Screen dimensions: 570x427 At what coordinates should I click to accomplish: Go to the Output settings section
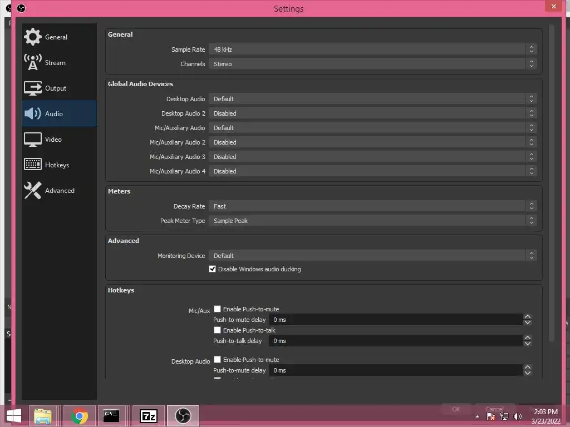point(59,88)
